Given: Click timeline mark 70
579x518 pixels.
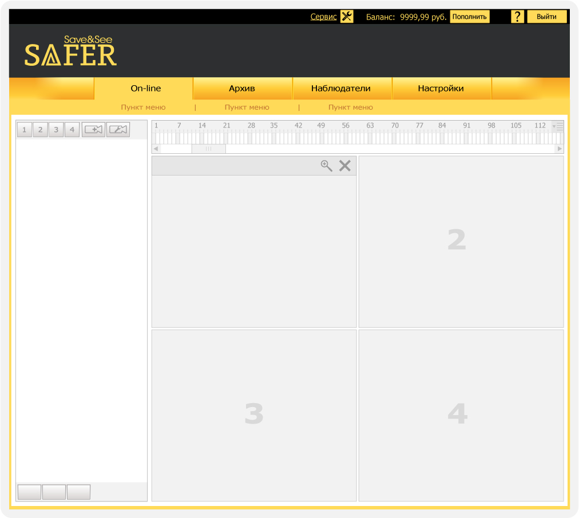Looking at the screenshot, I should [x=395, y=125].
